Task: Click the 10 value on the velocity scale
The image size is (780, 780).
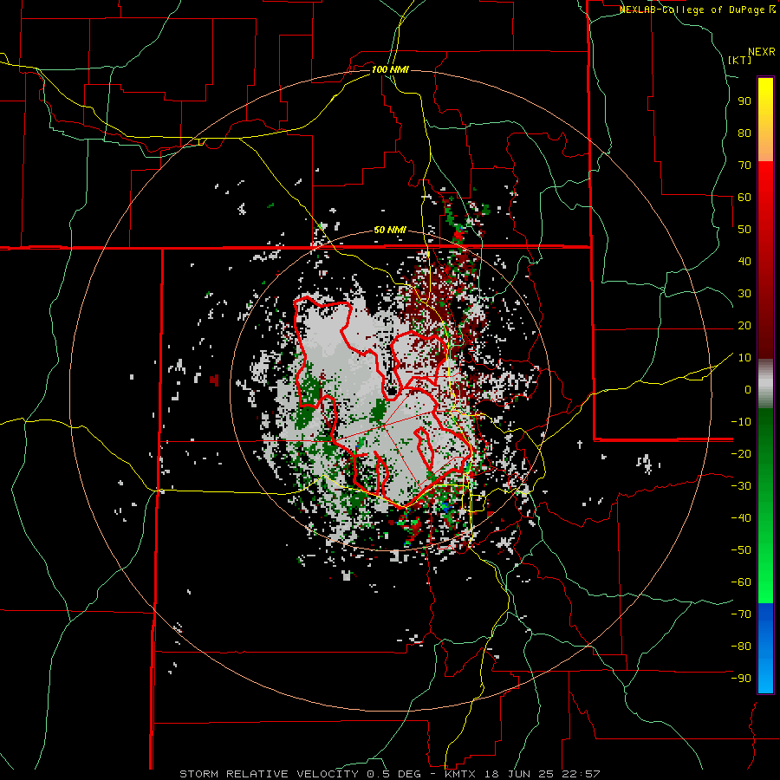Action: (744, 358)
